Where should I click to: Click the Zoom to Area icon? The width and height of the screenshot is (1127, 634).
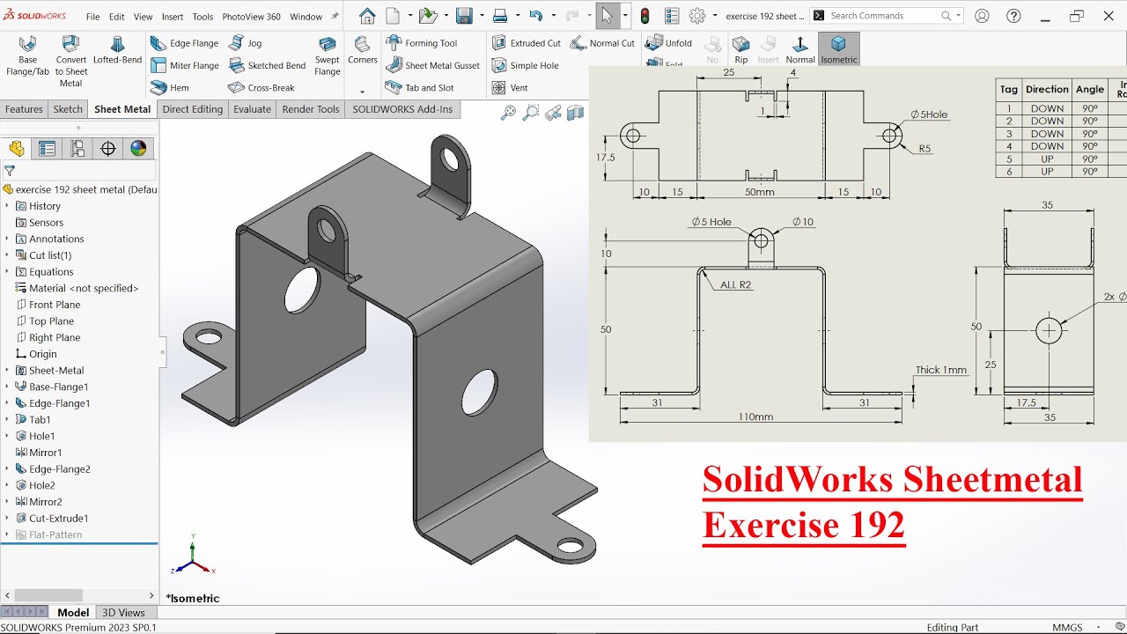530,113
